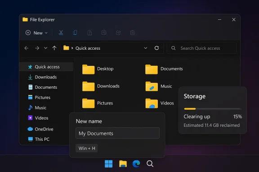Click the address bar folder icon
259x172 pixels.
coord(66,48)
